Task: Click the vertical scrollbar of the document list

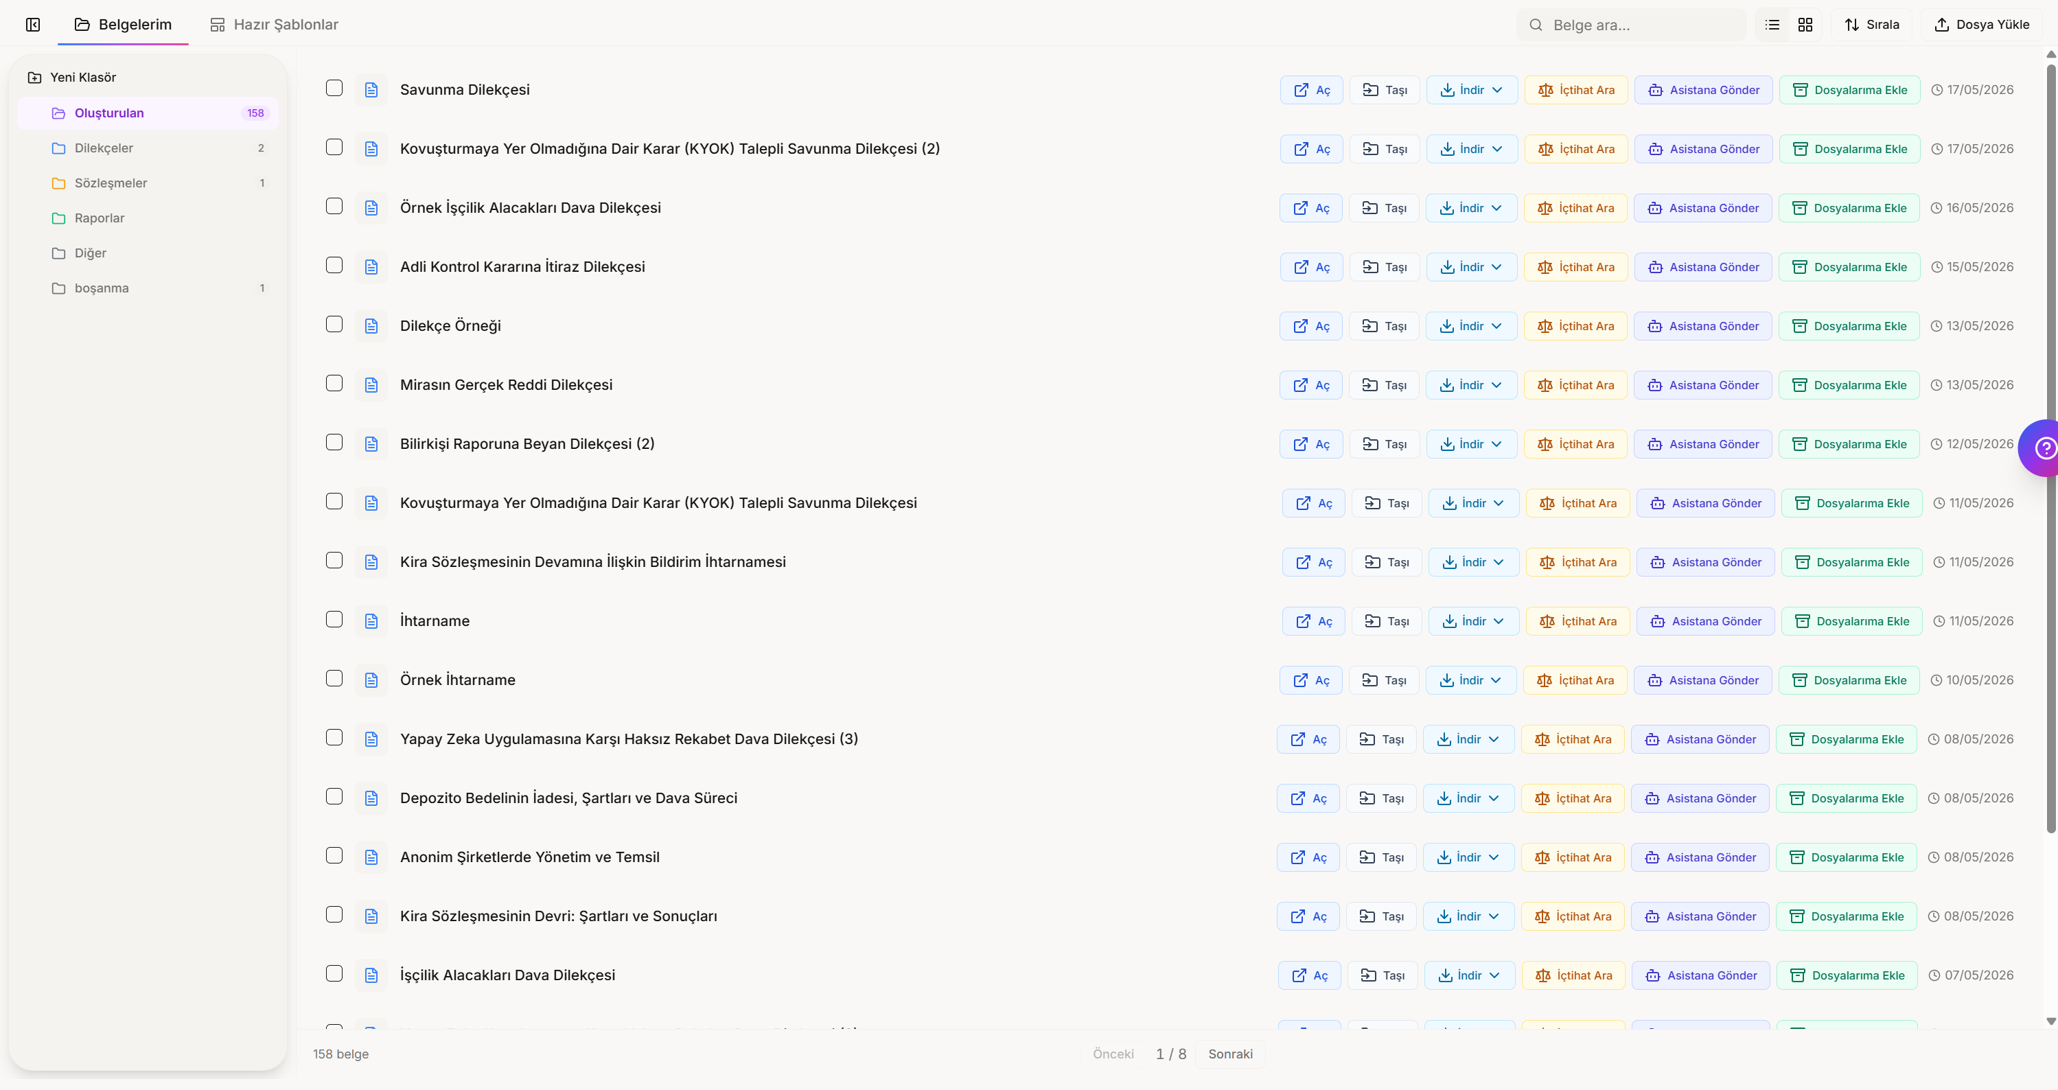Action: [2051, 448]
